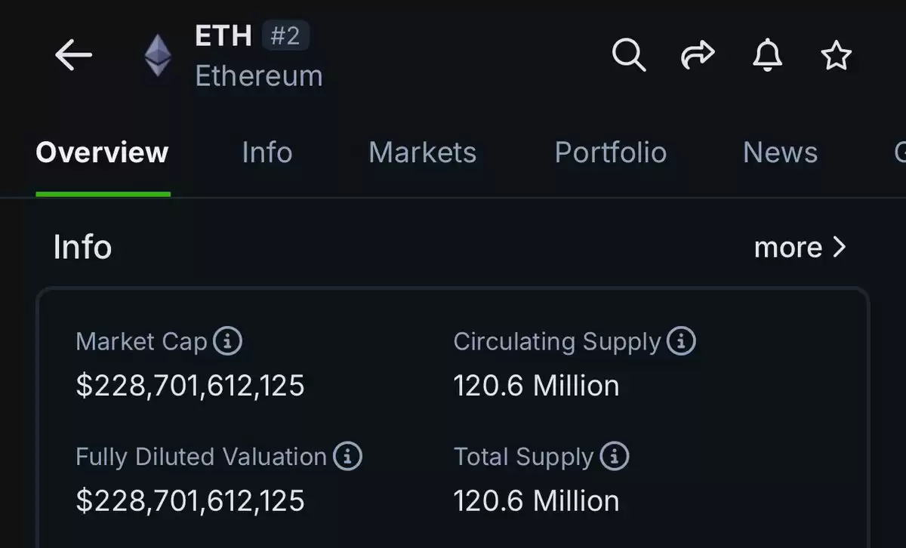Expand Info section via more chevron
Image resolution: width=906 pixels, height=548 pixels.
(801, 247)
